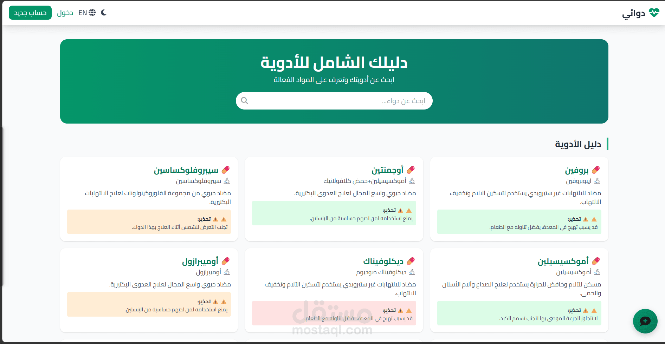Click the magnifier search icon

(x=245, y=101)
